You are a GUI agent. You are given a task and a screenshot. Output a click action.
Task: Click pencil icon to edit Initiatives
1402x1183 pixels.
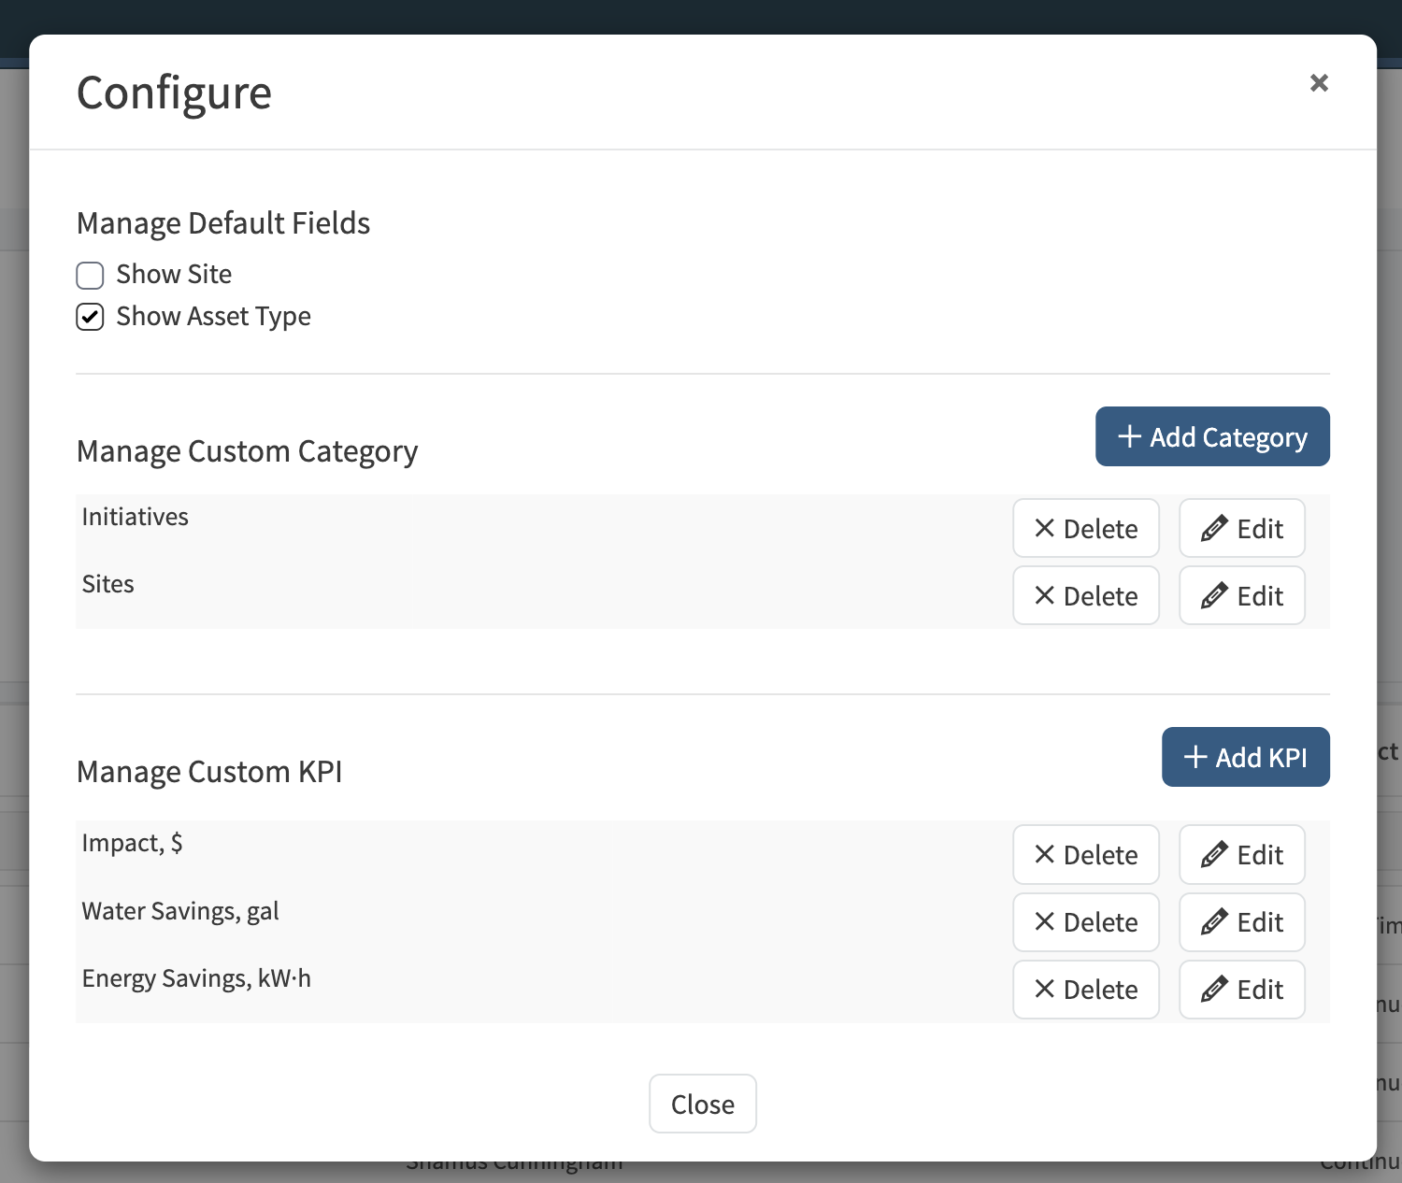pos(1214,529)
